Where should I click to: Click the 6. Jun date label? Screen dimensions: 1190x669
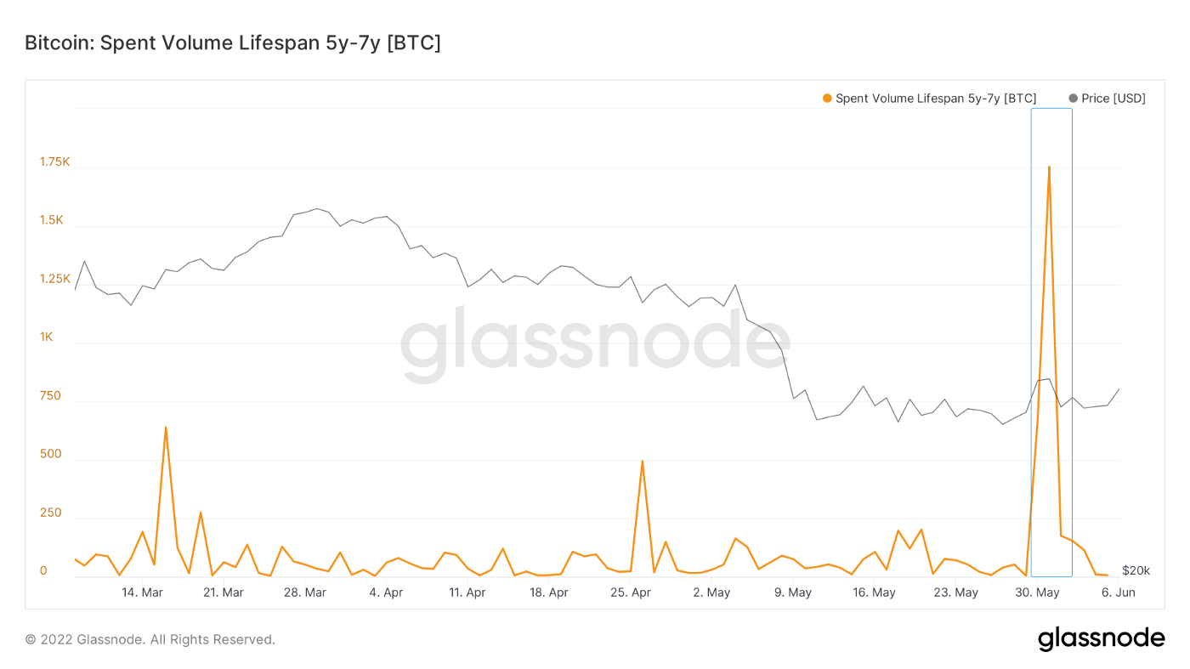coord(1119,592)
